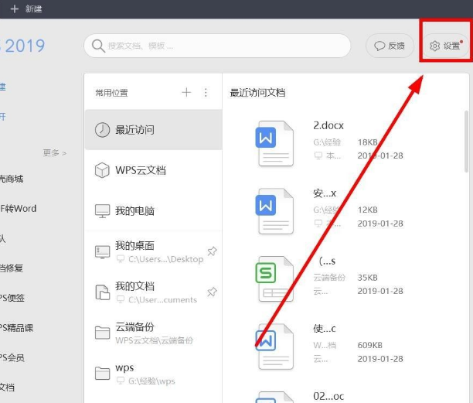Image resolution: width=473 pixels, height=403 pixels.
Task: Open the 常用位置 three-dot menu
Action: 206,92
